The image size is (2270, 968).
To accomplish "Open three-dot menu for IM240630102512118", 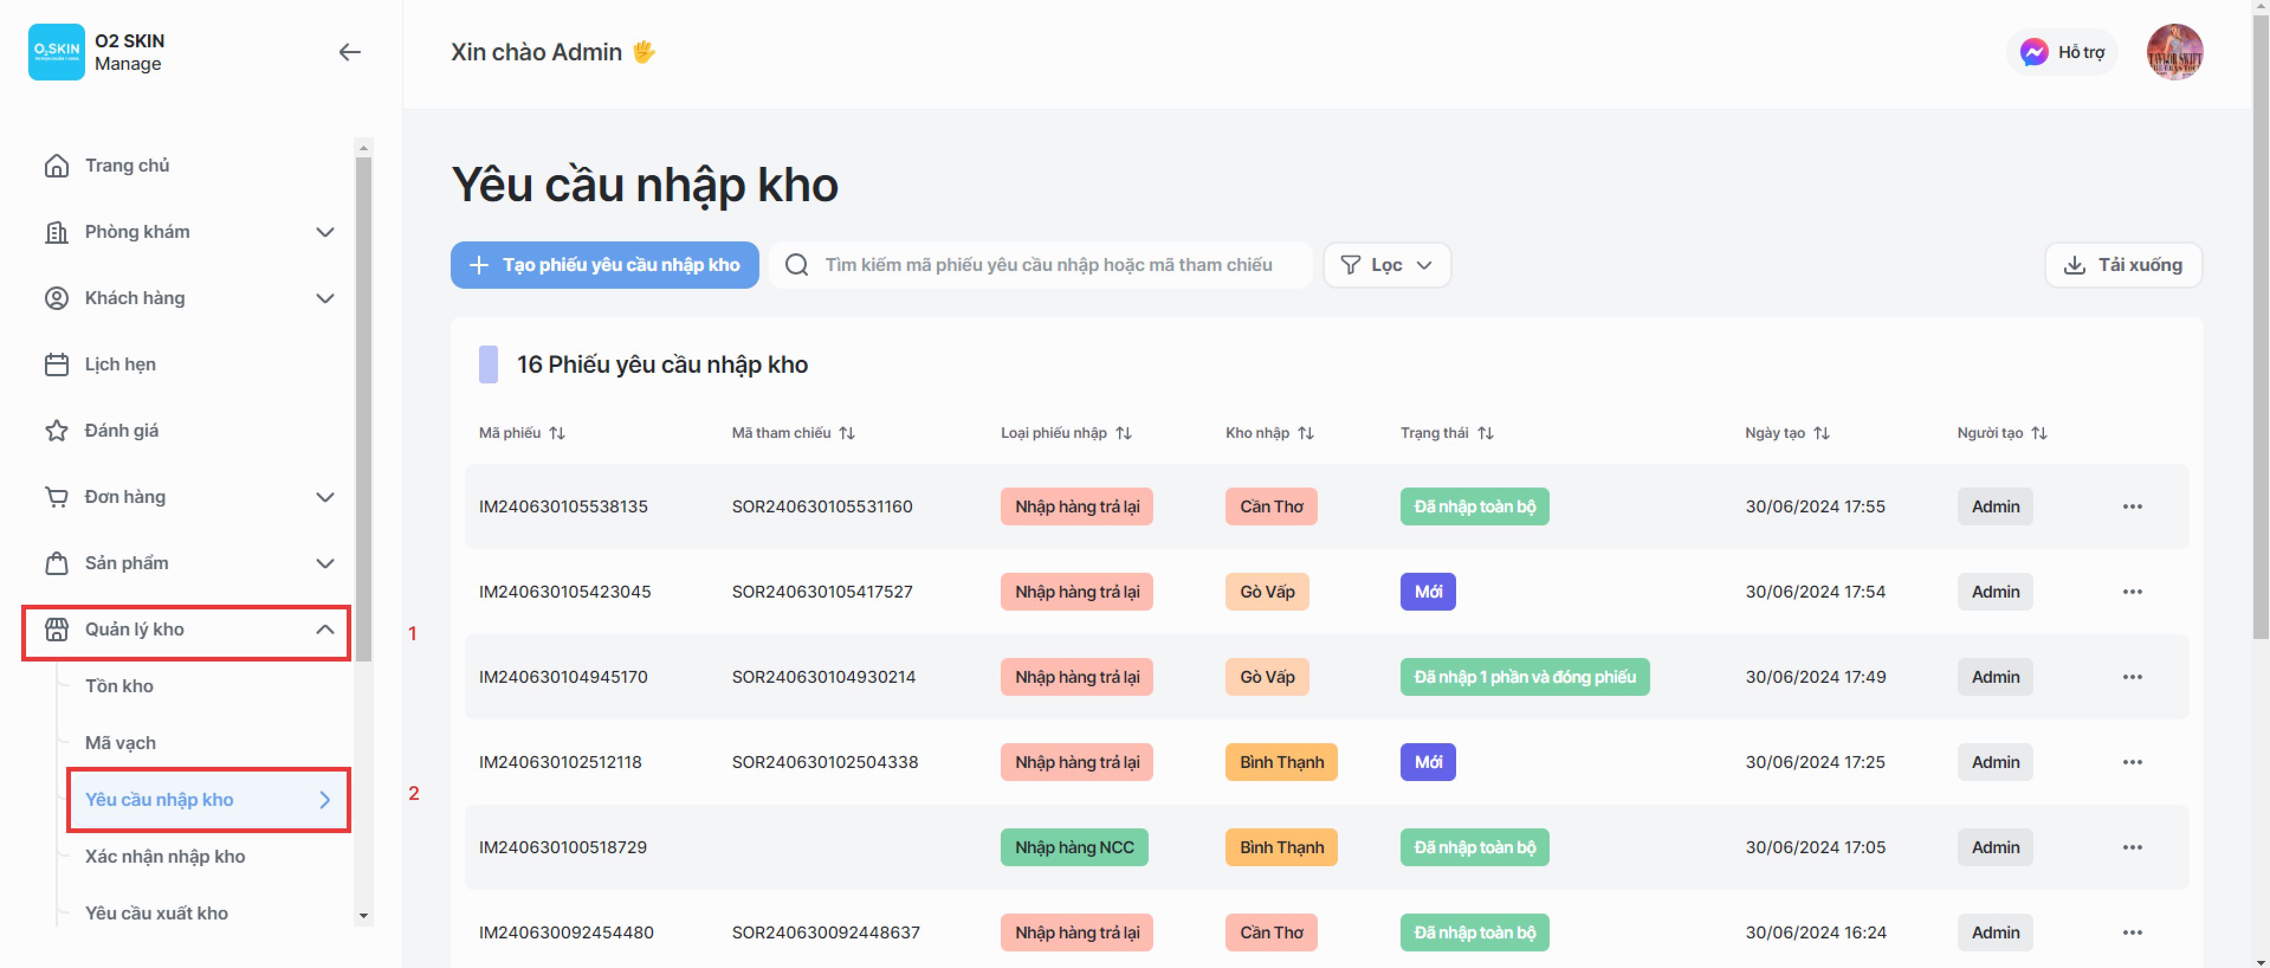I will click(x=2132, y=763).
